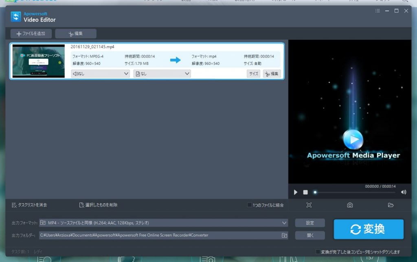Open the output format dropdown

164,223
